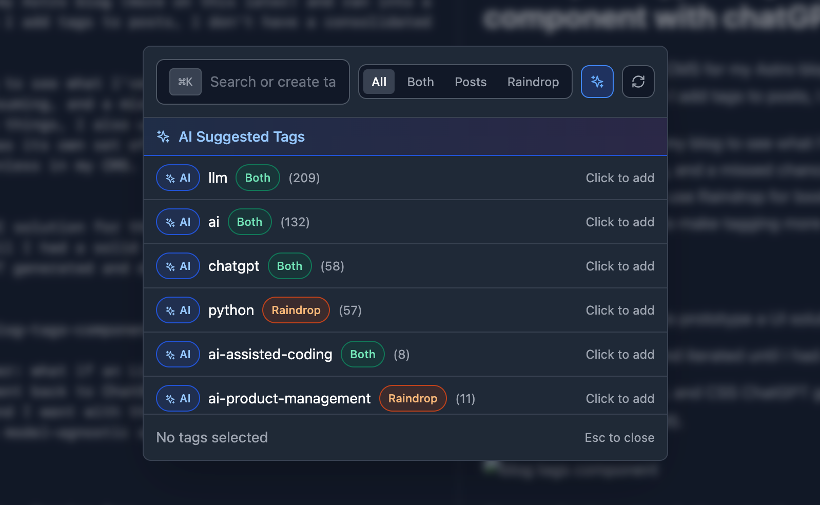Viewport: 820px width, 505px height.
Task: Click 'Click to add' for python tag
Action: point(620,310)
